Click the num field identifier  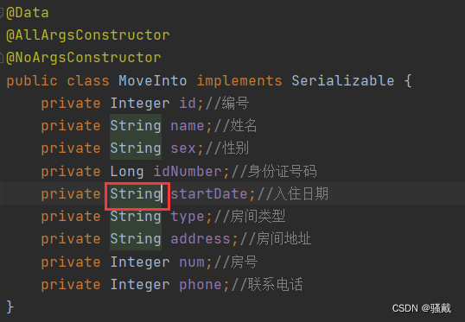(192, 262)
